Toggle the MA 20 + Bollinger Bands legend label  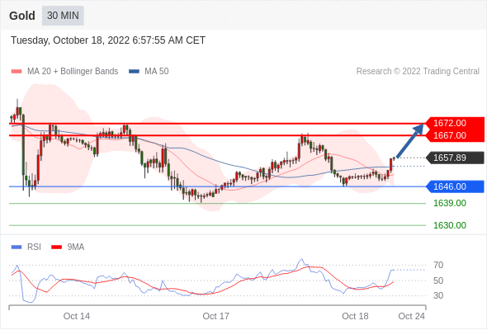73,72
